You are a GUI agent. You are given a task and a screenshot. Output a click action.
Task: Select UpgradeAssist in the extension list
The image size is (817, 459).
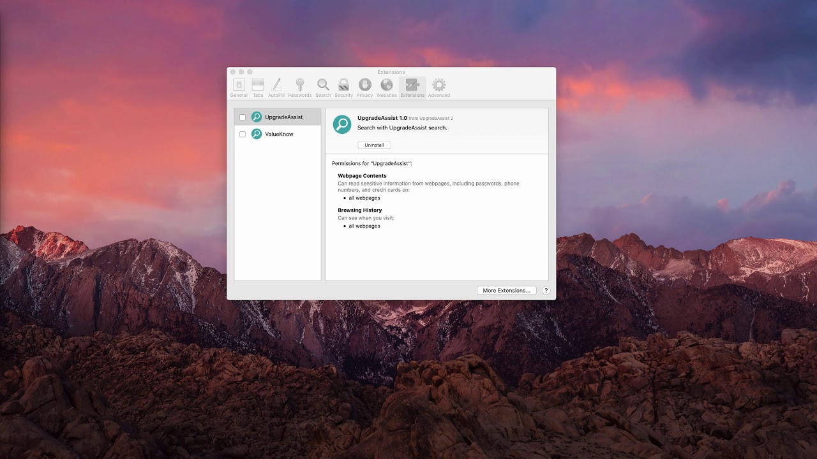point(278,117)
